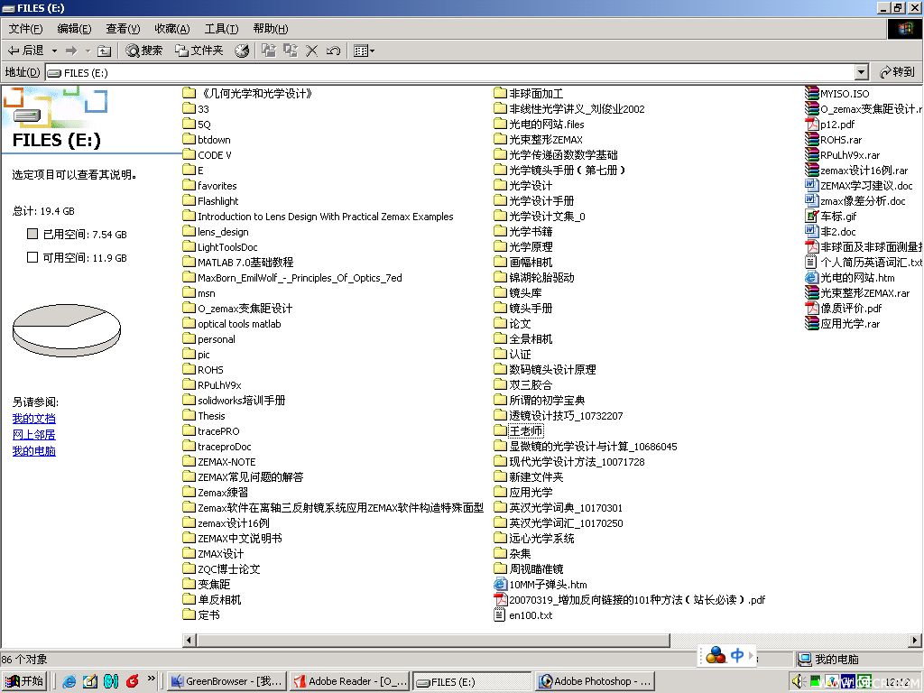Screen dimensions: 924x693
Task: Open the 查看(V) menu
Action: point(123,29)
